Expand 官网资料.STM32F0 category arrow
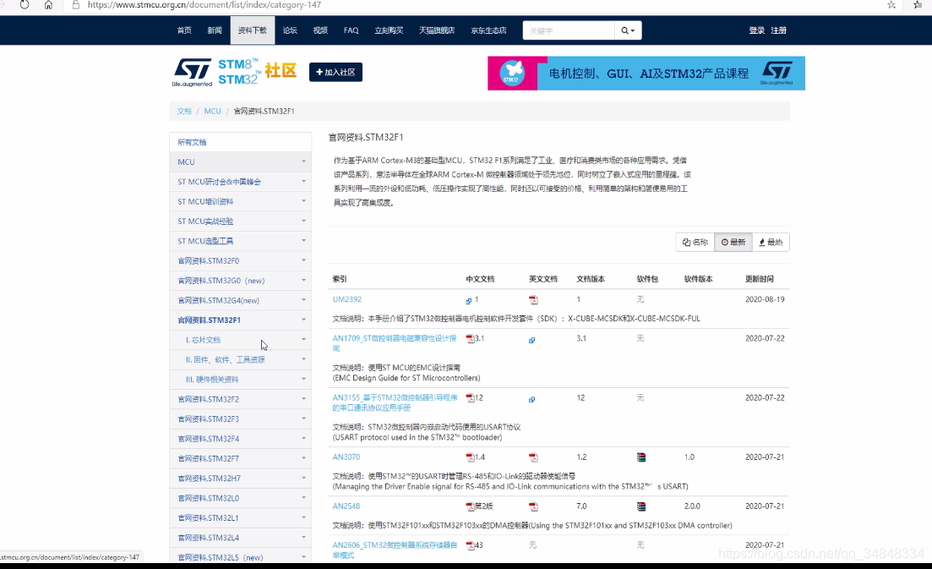 303,260
